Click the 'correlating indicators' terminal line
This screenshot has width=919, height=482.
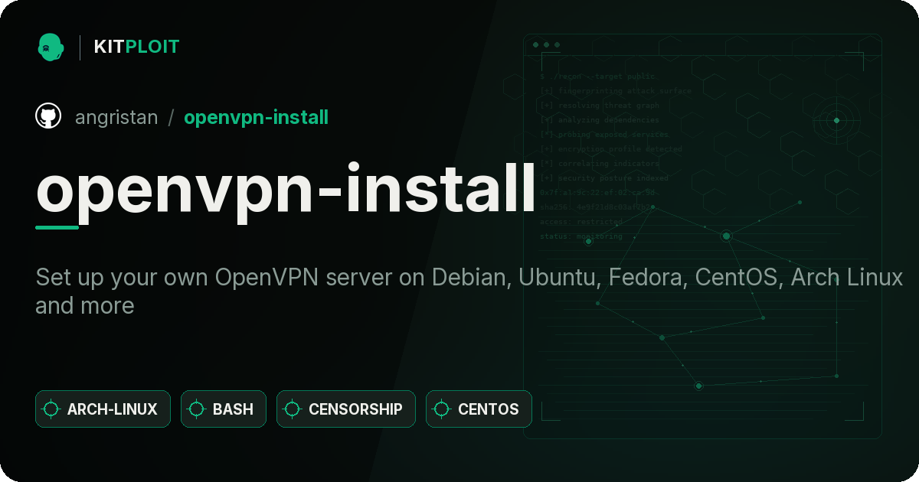click(600, 164)
